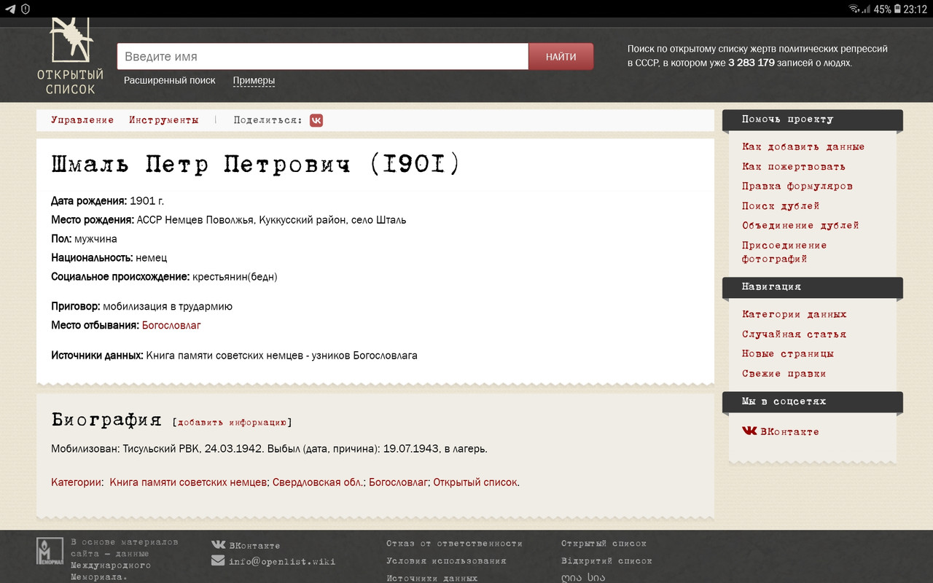Click добавить информацию in the biography
The width and height of the screenshot is (933, 583).
click(232, 423)
